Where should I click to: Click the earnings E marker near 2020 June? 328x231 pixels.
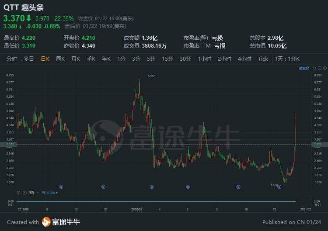188,187
